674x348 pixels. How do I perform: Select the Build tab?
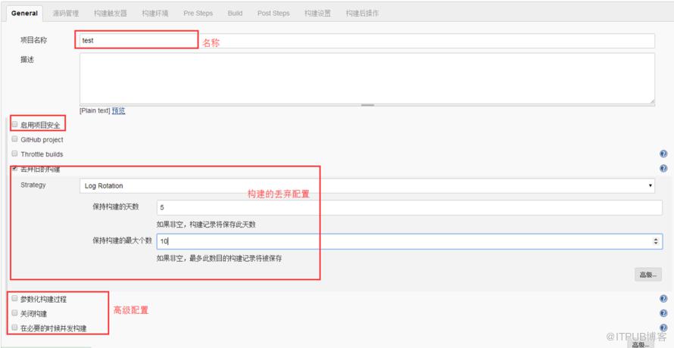coord(235,14)
